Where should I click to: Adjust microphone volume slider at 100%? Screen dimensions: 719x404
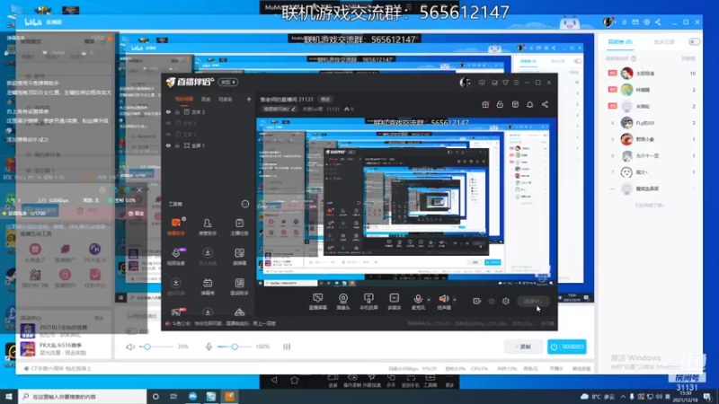click(x=235, y=347)
